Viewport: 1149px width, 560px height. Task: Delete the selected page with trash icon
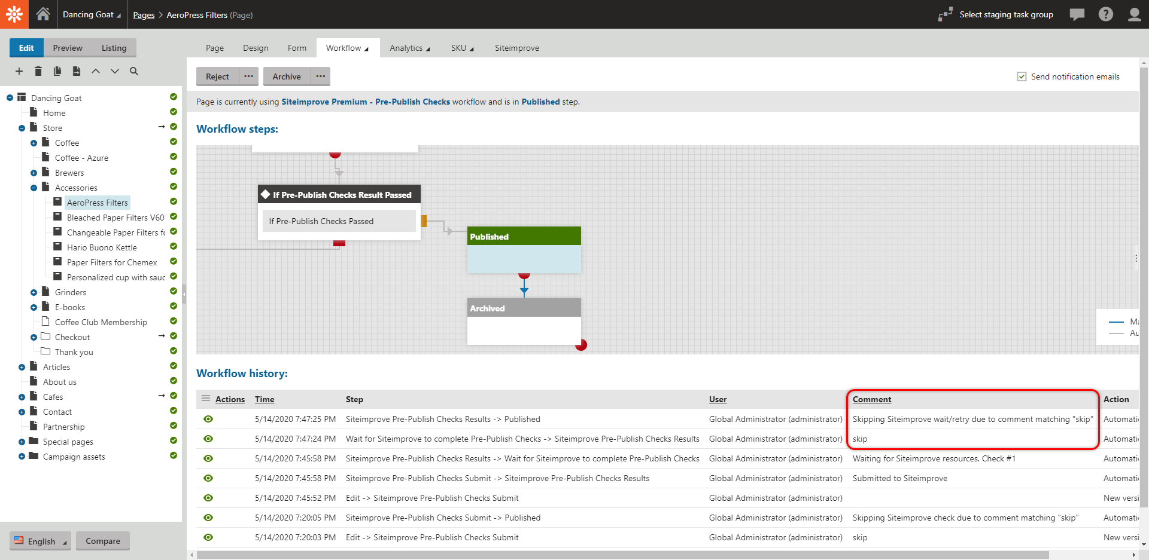pos(38,71)
